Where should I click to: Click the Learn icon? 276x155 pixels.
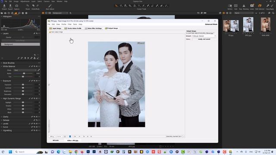[x=252, y=6]
